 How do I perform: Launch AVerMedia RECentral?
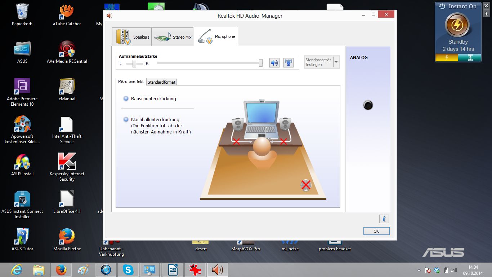point(67,53)
